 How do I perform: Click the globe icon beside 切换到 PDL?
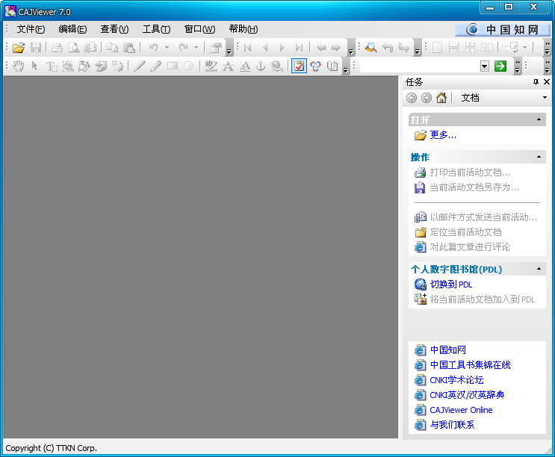420,285
